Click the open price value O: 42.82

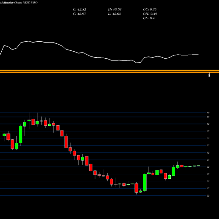click(79, 10)
